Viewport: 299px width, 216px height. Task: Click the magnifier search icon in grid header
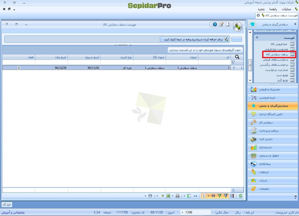pos(237,57)
